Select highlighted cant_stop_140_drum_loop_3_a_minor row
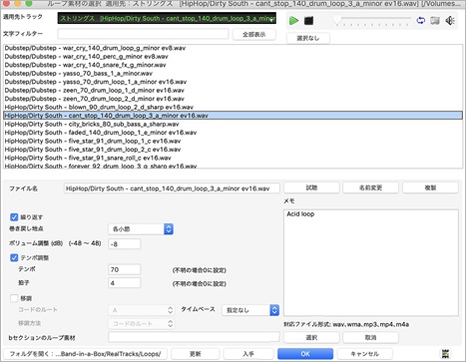 coord(233,116)
